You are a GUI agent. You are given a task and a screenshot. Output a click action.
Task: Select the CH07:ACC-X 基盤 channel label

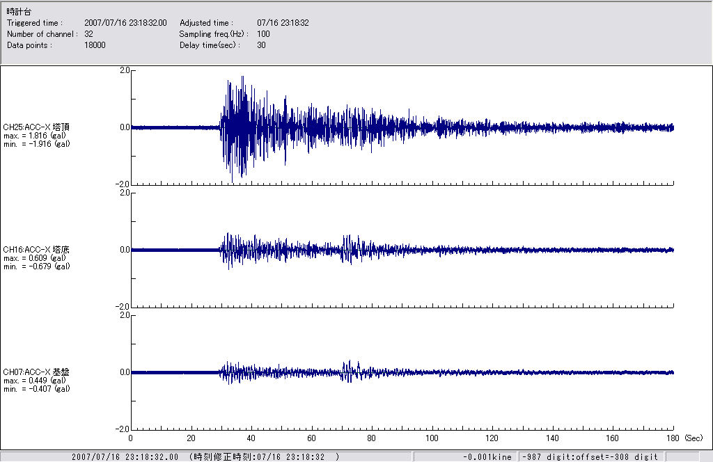[36, 372]
